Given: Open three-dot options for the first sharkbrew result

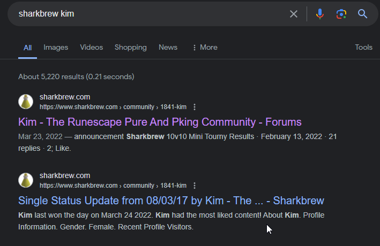Looking at the screenshot, I should pyautogui.click(x=195, y=107).
